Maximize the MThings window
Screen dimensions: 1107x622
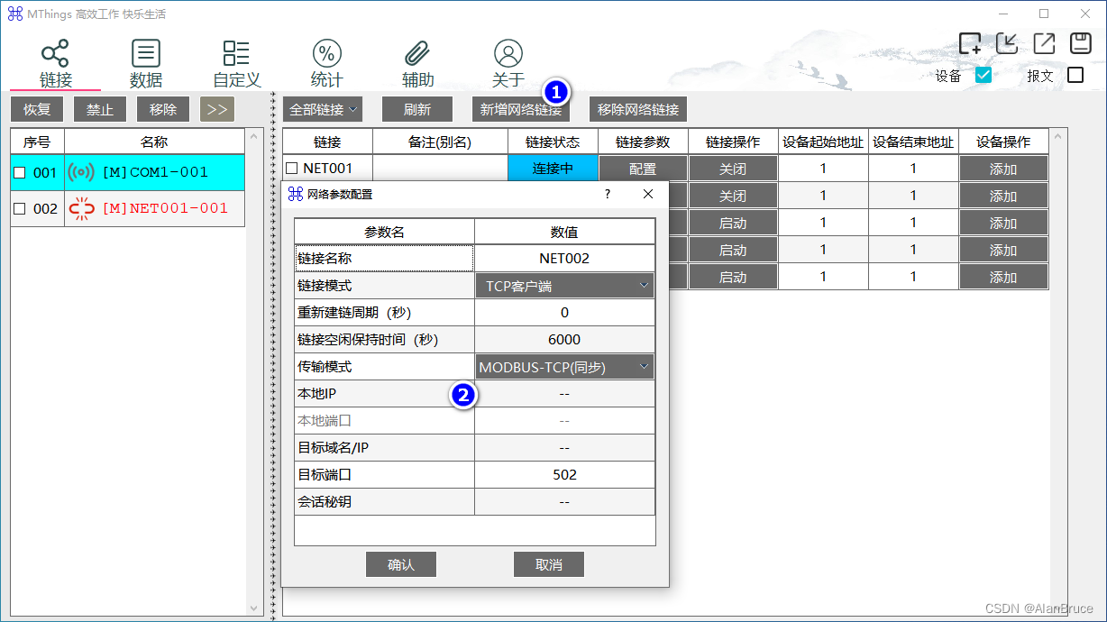point(1044,14)
